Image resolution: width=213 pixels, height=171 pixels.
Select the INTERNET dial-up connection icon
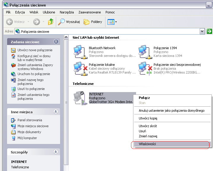pos(81,98)
